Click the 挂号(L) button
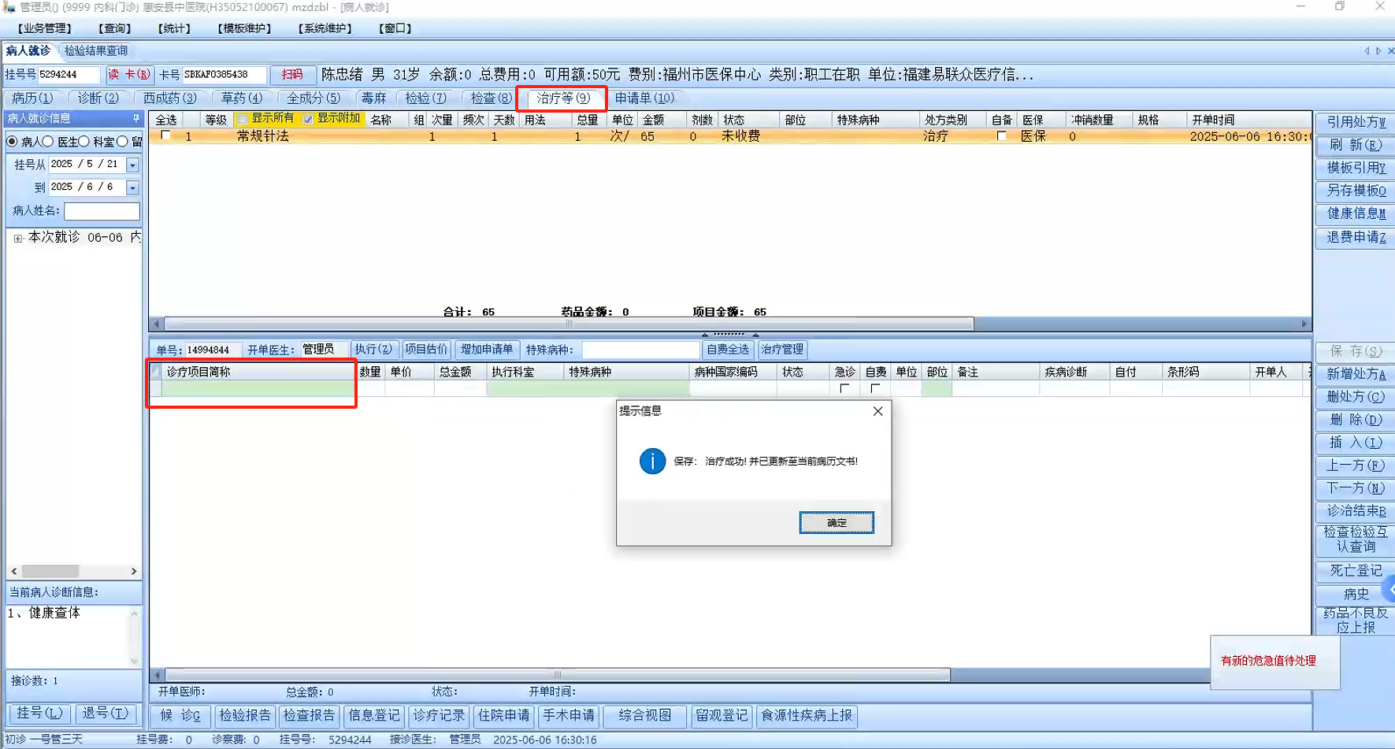Screen dimensions: 1395x749 39,714
